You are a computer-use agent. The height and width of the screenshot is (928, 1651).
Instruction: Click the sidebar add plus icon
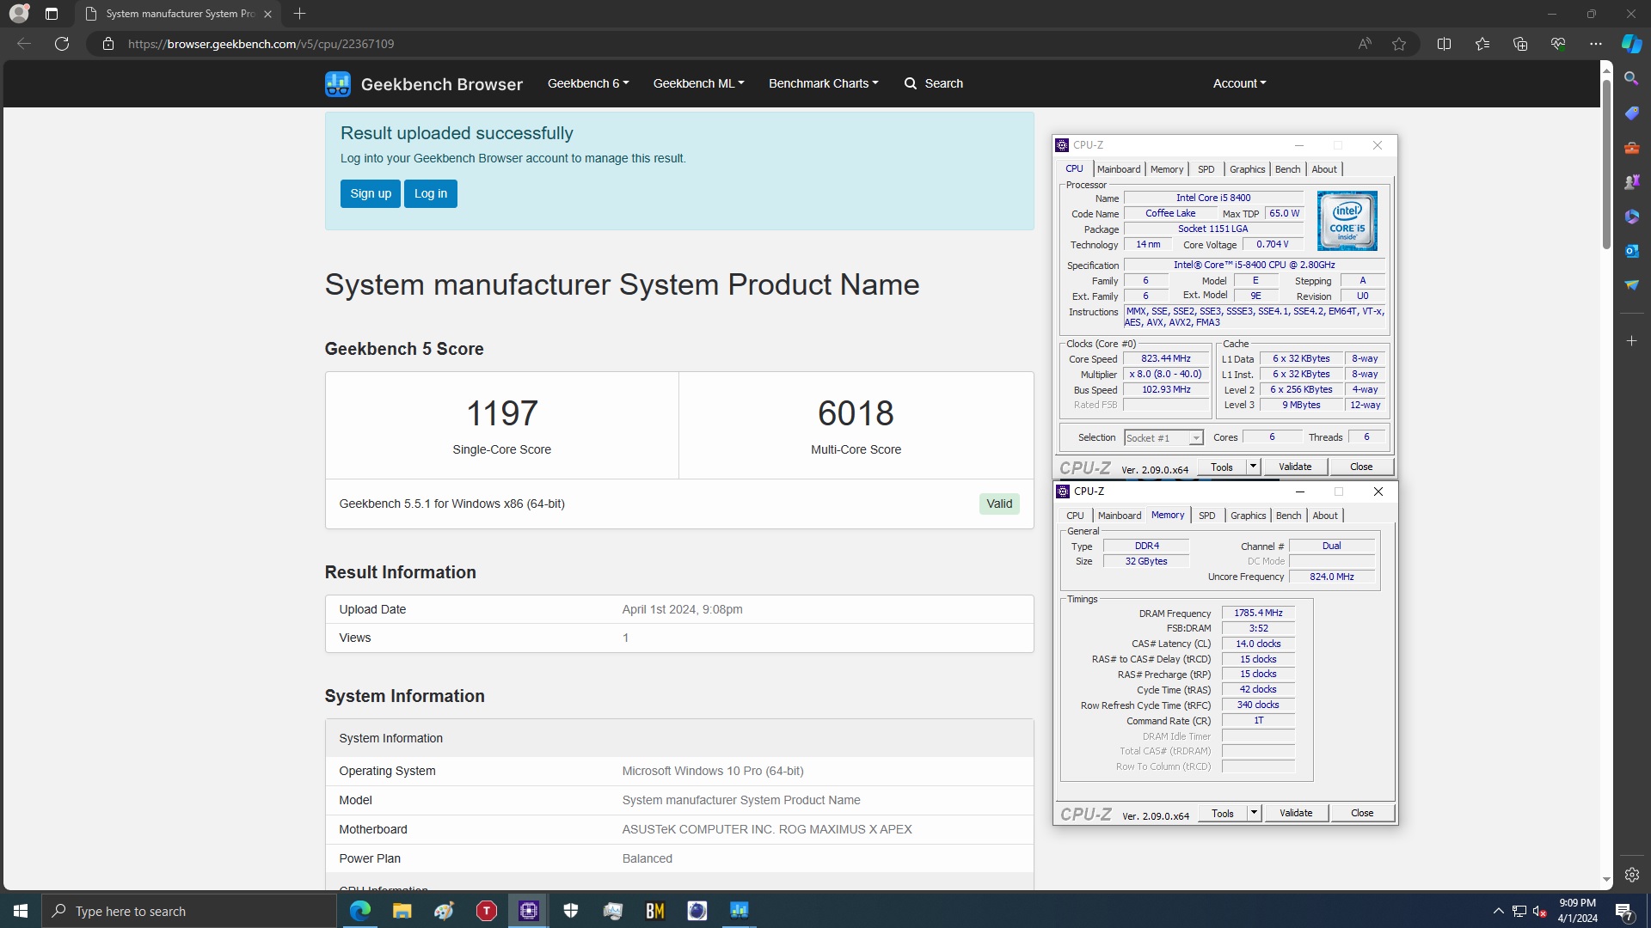pos(1631,341)
